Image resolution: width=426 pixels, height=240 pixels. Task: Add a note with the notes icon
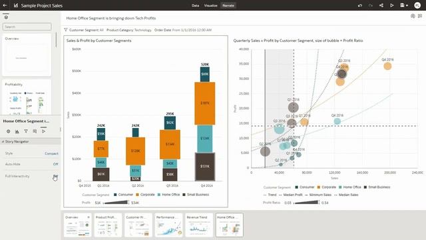(420, 16)
